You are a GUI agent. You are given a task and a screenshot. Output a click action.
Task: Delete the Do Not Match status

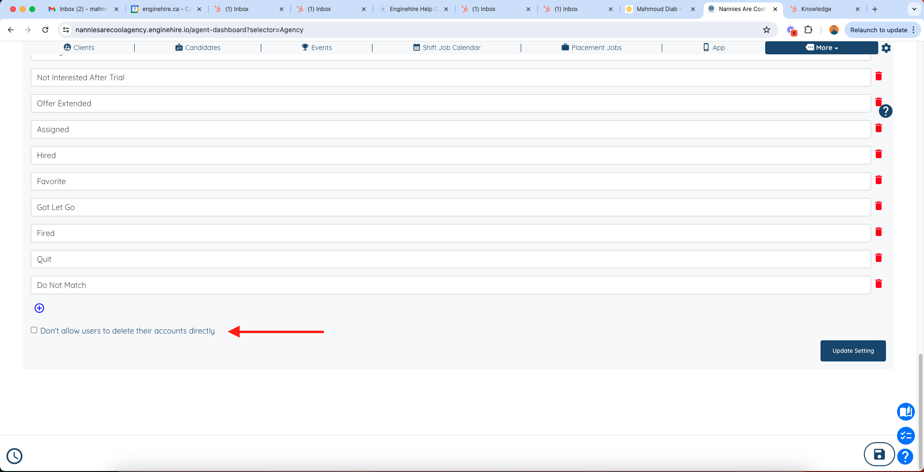tap(878, 284)
